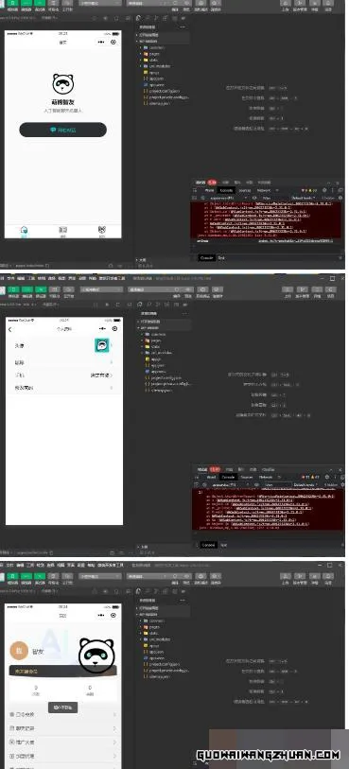Switch to Sources tab in middle screenshot debugger
349x769 pixels.
[247, 477]
